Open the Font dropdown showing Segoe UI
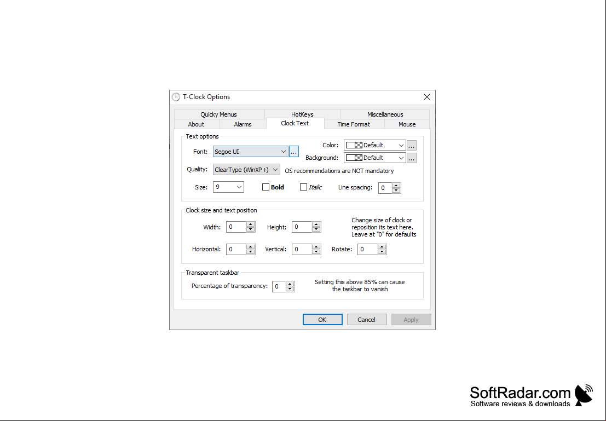606x421 pixels. pyautogui.click(x=250, y=152)
